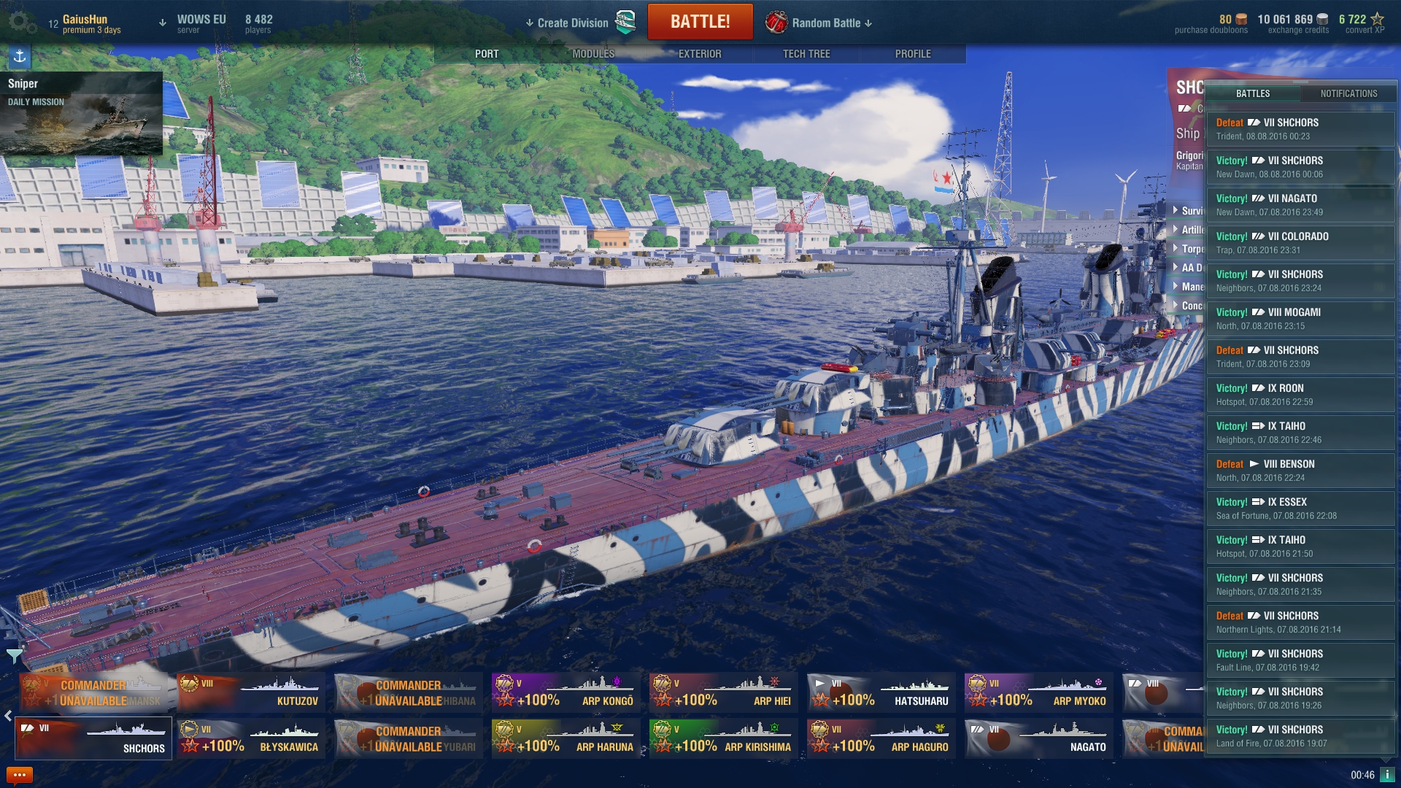Switch to the Modules tab

(x=593, y=54)
